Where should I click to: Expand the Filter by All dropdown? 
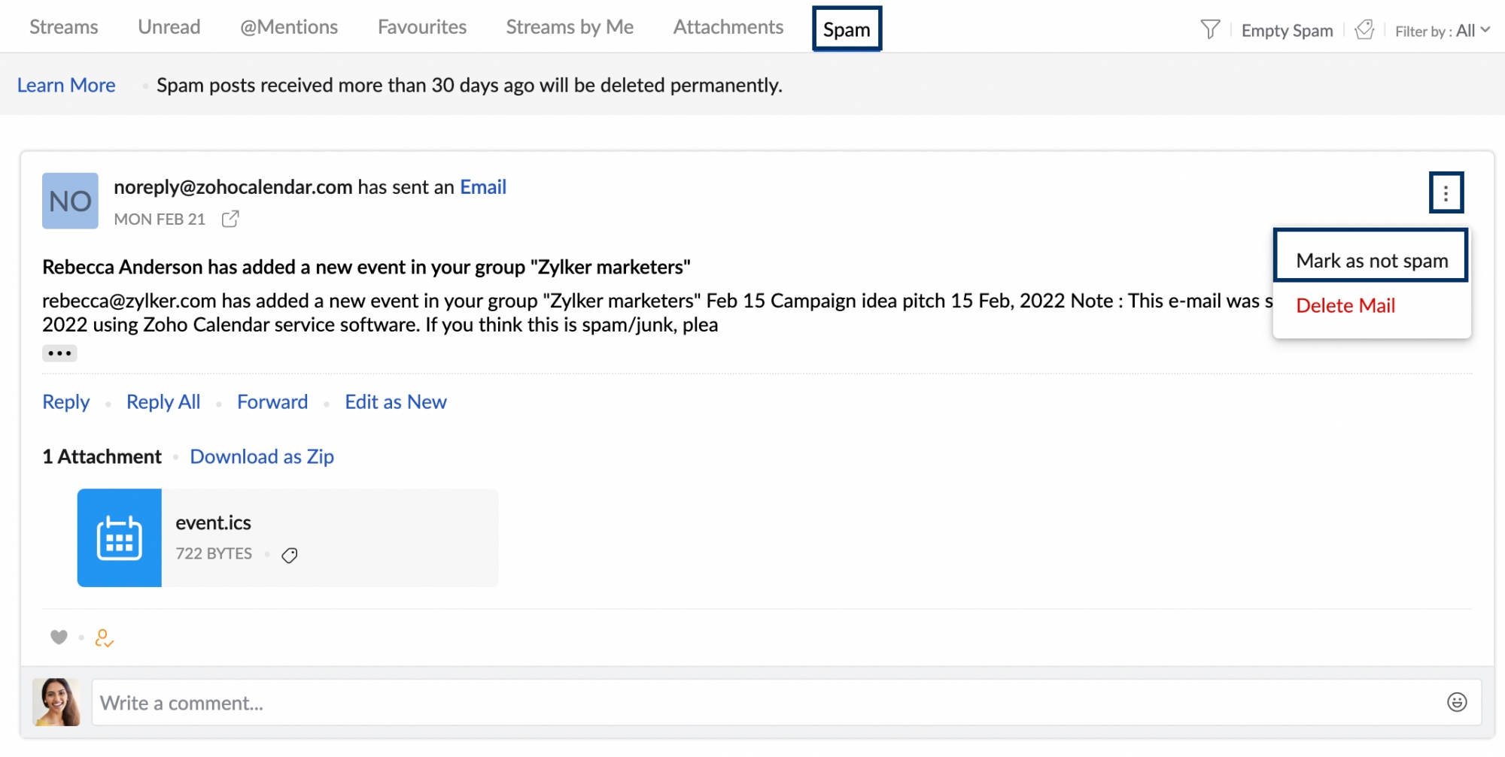point(1442,31)
